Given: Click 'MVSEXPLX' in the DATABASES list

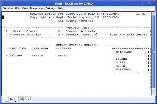Looking at the screenshot, I should [x=123, y=70].
